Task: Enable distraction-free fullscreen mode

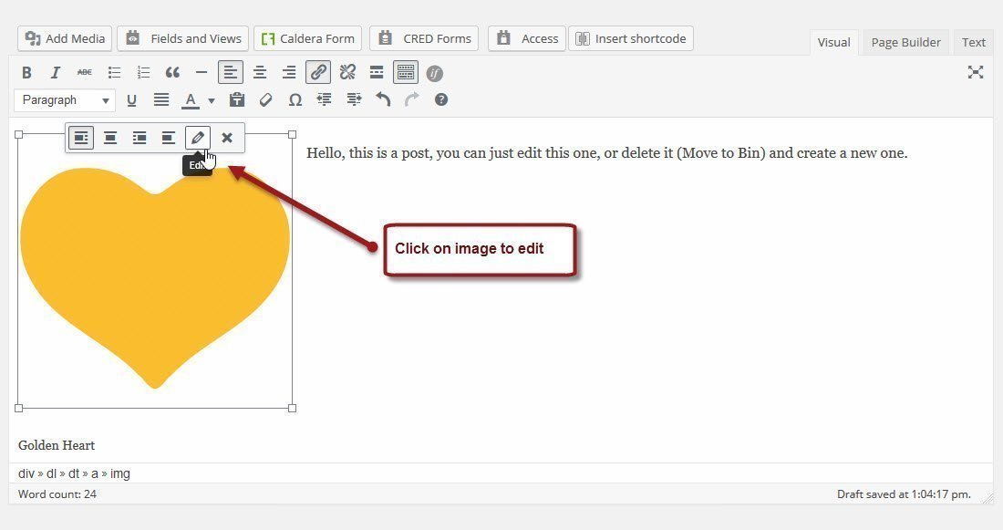Action: point(976,73)
